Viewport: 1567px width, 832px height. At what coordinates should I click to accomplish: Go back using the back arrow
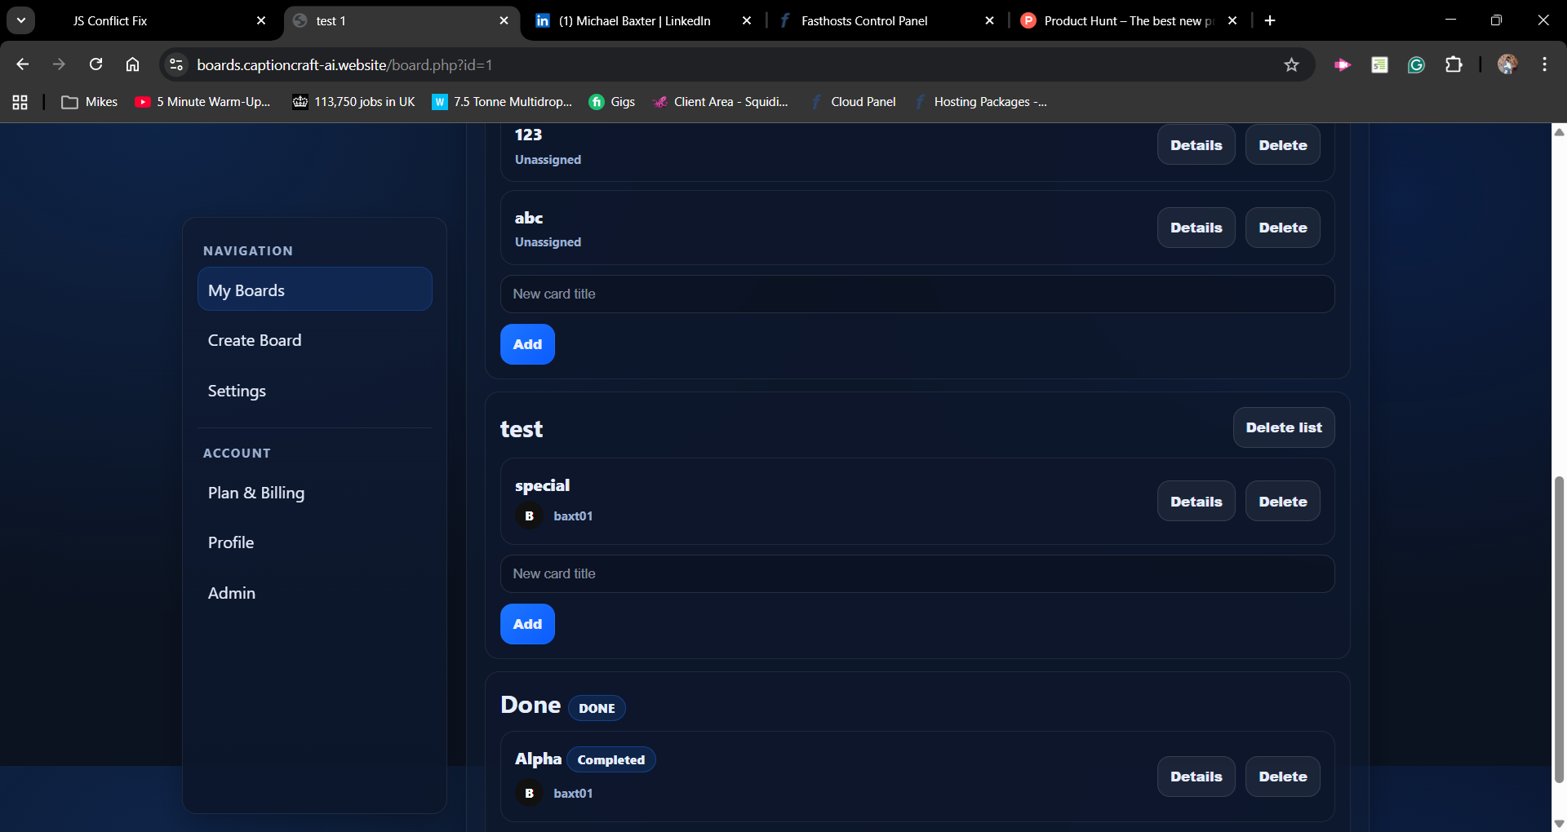[22, 64]
